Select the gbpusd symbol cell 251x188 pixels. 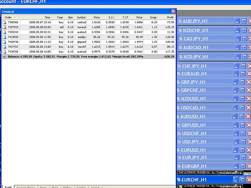pyautogui.click(x=80, y=42)
